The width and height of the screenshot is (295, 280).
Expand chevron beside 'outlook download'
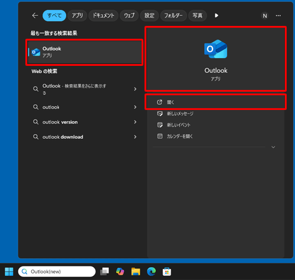tap(135, 137)
